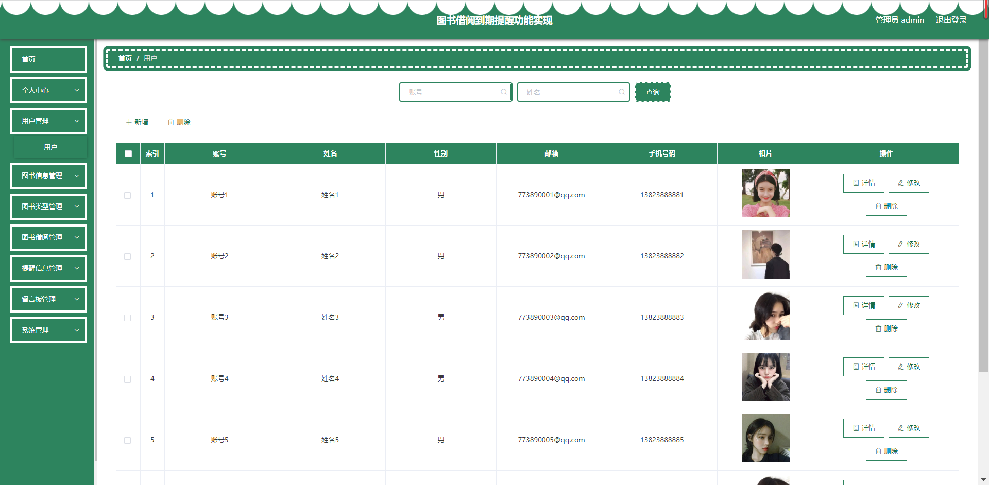Expand the 图书借阅管理 sidebar menu
The height and width of the screenshot is (485, 989).
pos(48,237)
